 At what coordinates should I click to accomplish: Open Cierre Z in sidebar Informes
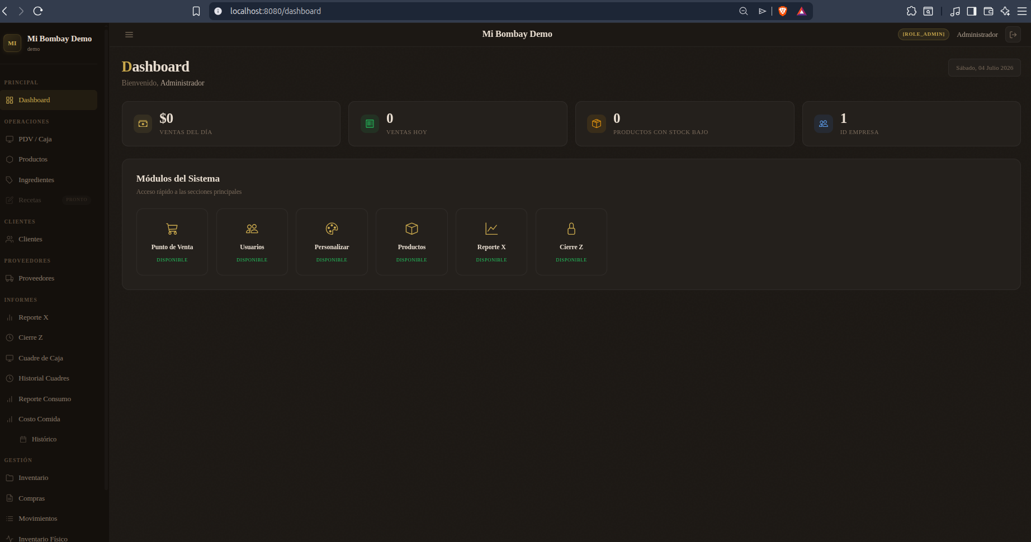click(x=49, y=337)
